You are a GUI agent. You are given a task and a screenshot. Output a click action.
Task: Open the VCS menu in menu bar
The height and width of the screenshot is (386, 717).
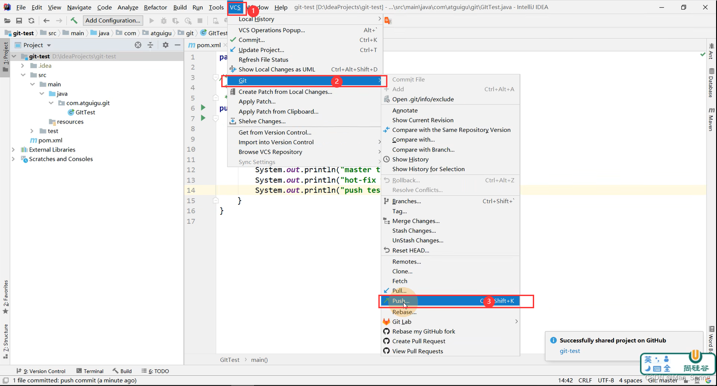tap(235, 7)
